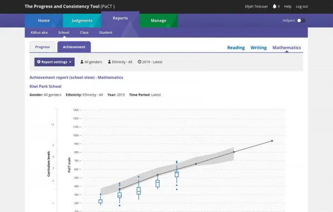
Task: Select the Progress report tab
Action: pos(43,47)
